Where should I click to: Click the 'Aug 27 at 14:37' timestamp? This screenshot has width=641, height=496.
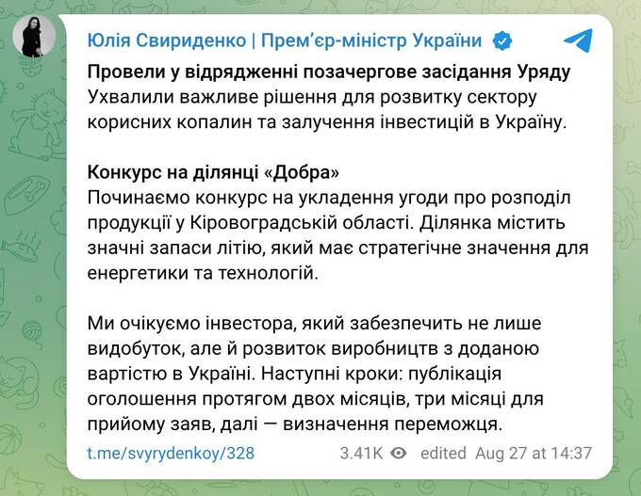pyautogui.click(x=533, y=453)
